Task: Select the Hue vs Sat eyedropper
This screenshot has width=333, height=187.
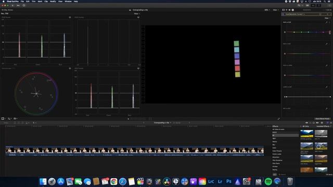Action: 326,44
